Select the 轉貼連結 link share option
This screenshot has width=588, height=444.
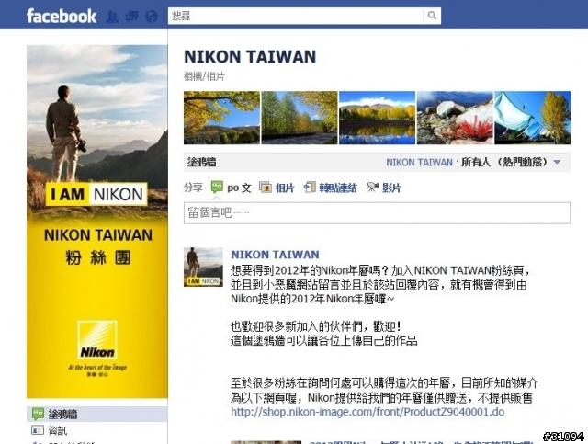click(x=330, y=188)
